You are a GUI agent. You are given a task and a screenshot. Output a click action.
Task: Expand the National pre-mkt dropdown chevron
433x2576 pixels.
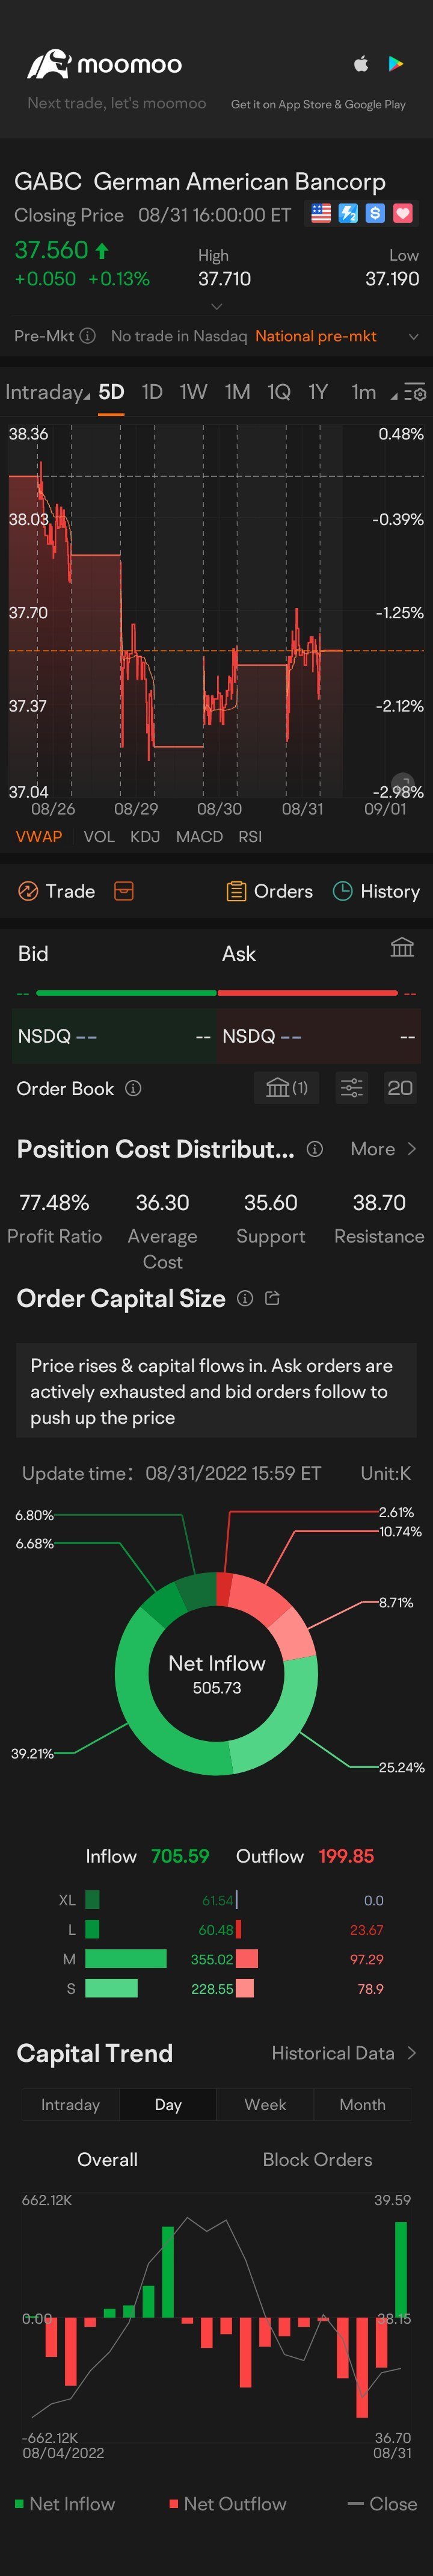pyautogui.click(x=414, y=336)
